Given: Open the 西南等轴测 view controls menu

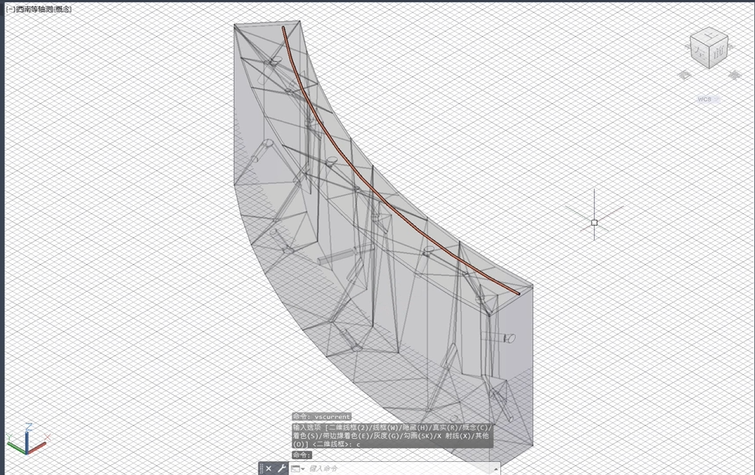Looking at the screenshot, I should [35, 9].
